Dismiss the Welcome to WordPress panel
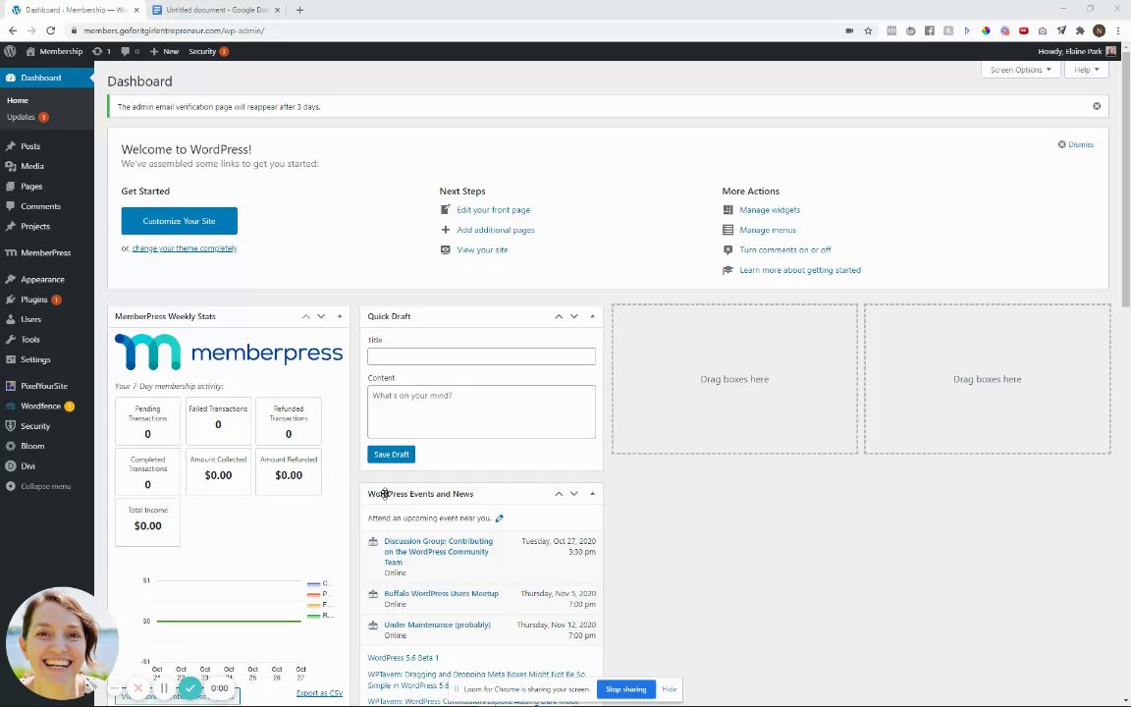Screen dimensions: 1131x707 point(1075,144)
